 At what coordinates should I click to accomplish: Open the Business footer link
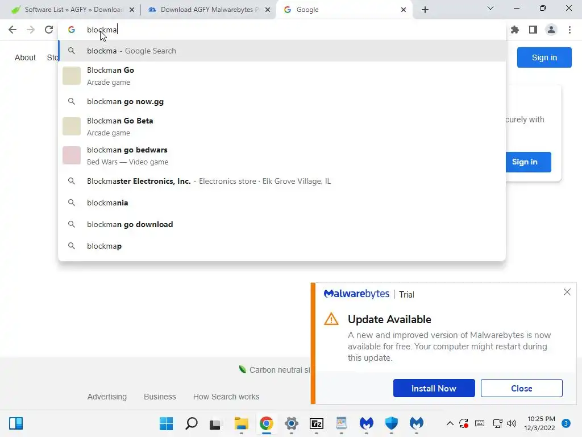(160, 397)
